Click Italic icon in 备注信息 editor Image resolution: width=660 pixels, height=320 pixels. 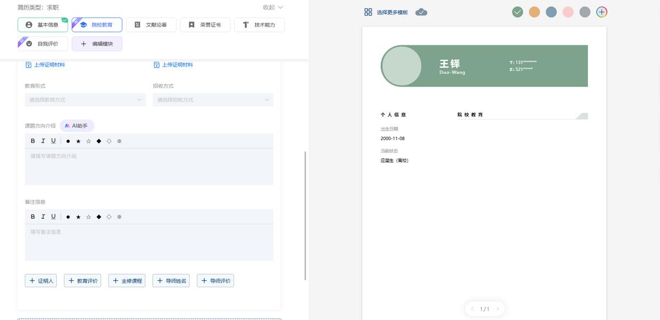click(43, 217)
